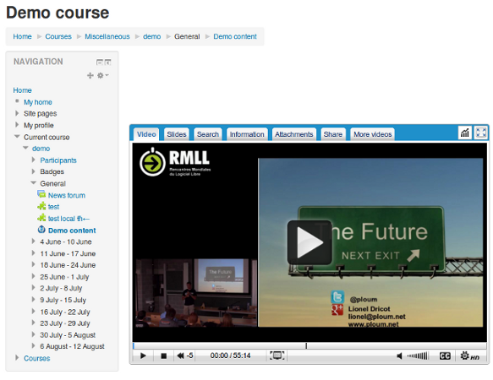Rewind the video five seconds
This screenshot has width=493, height=380.
pos(184,356)
